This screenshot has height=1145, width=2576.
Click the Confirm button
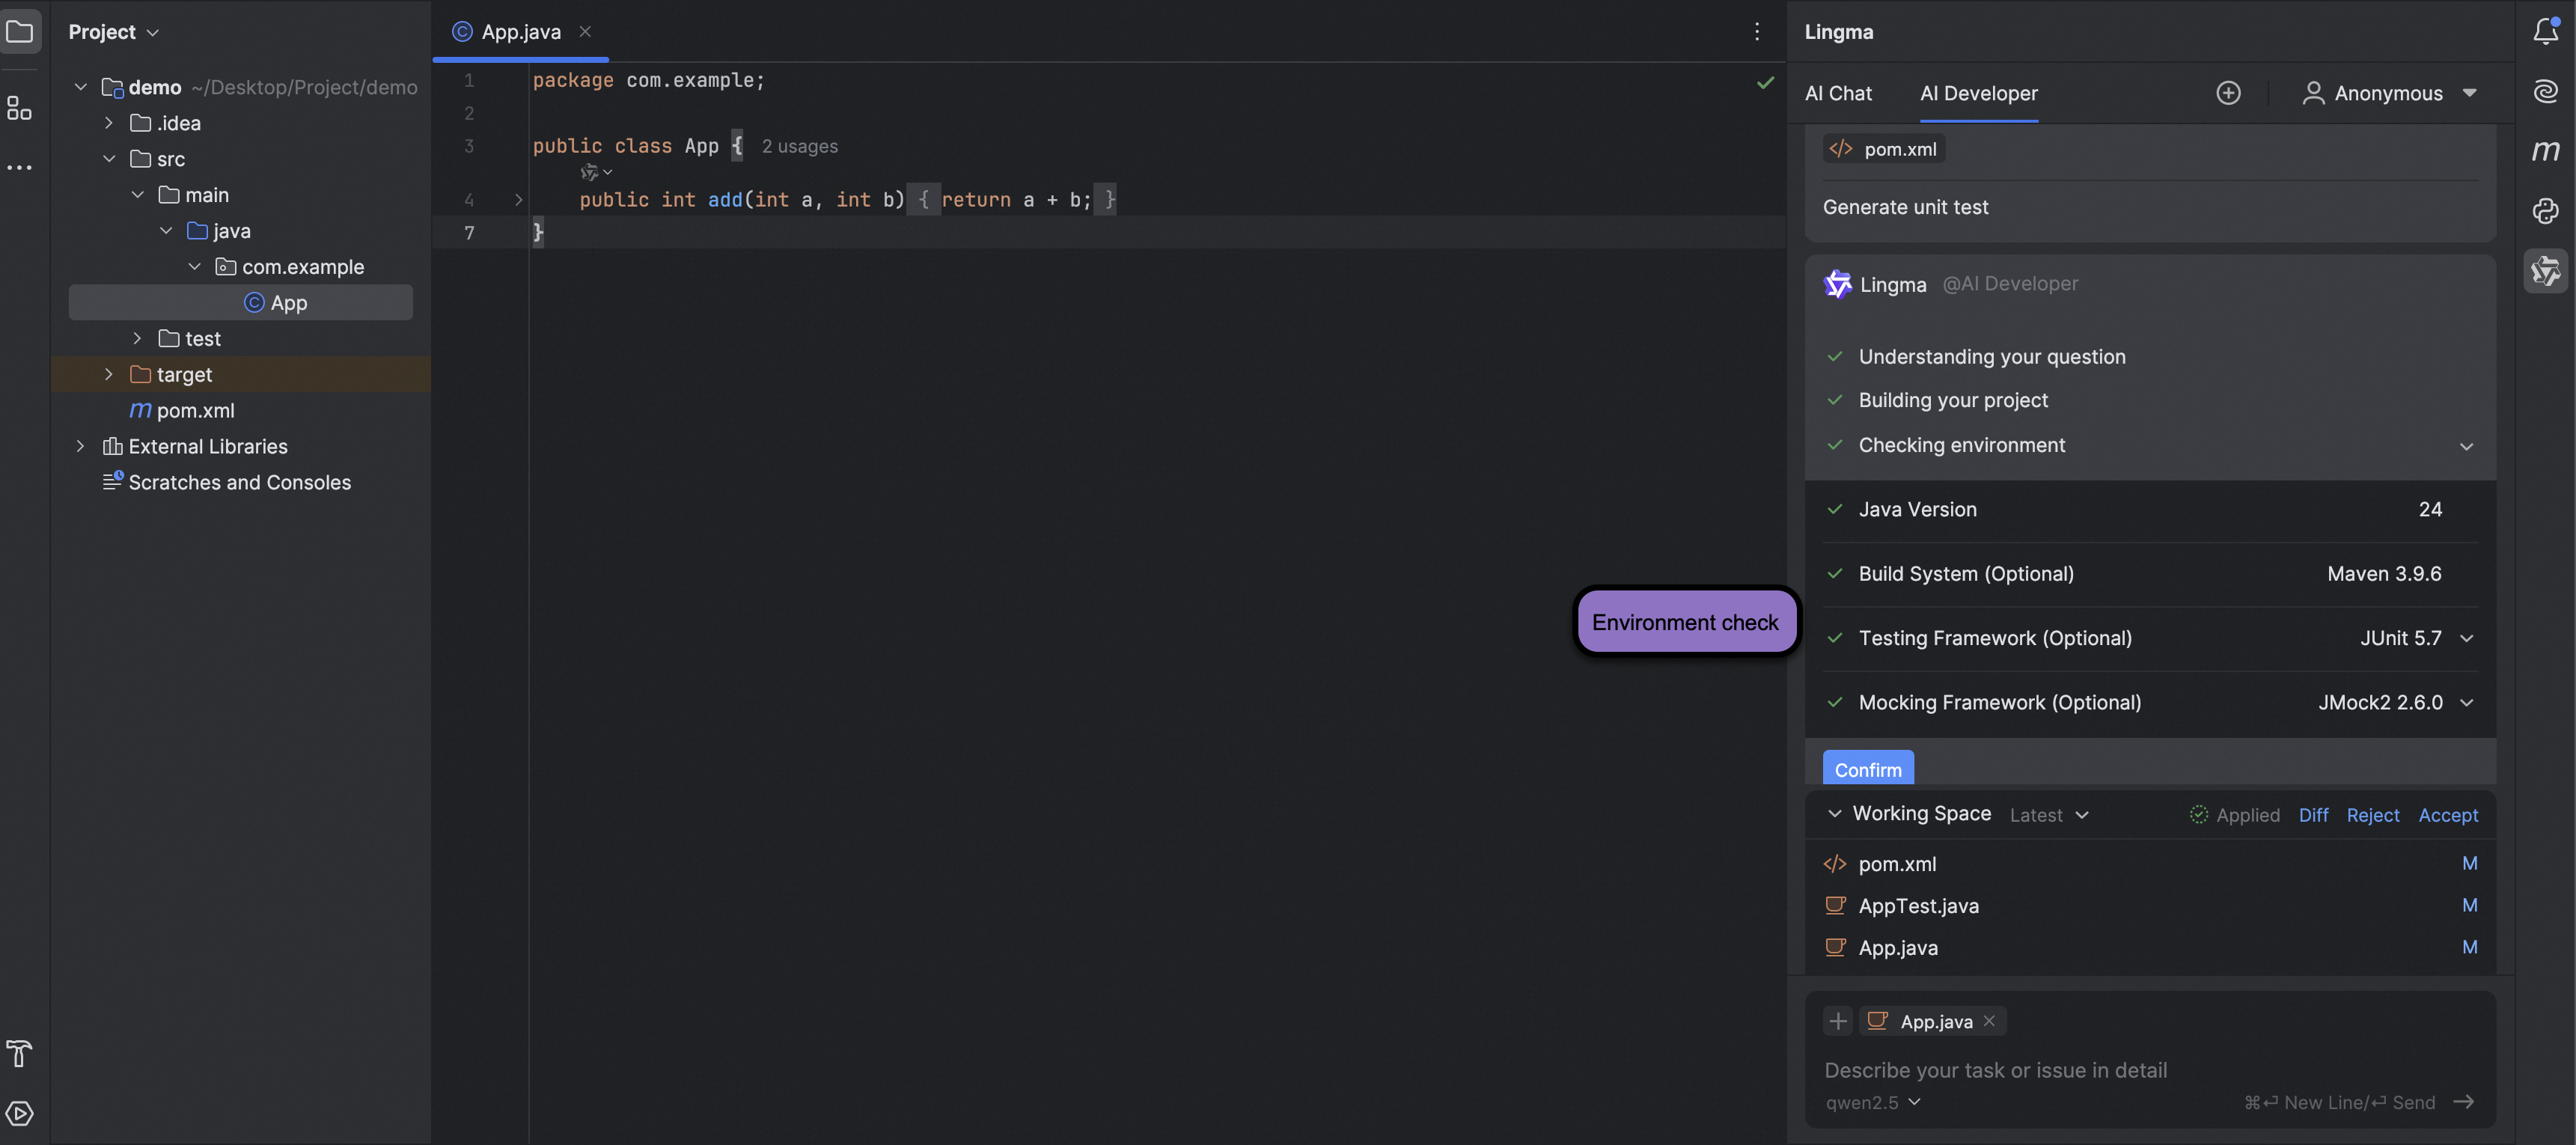tap(1868, 768)
